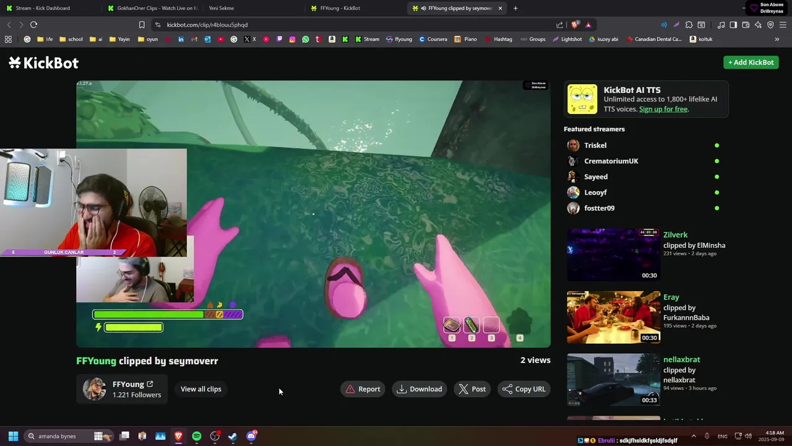Switch to FFYoung - KickBot tab

356,8
